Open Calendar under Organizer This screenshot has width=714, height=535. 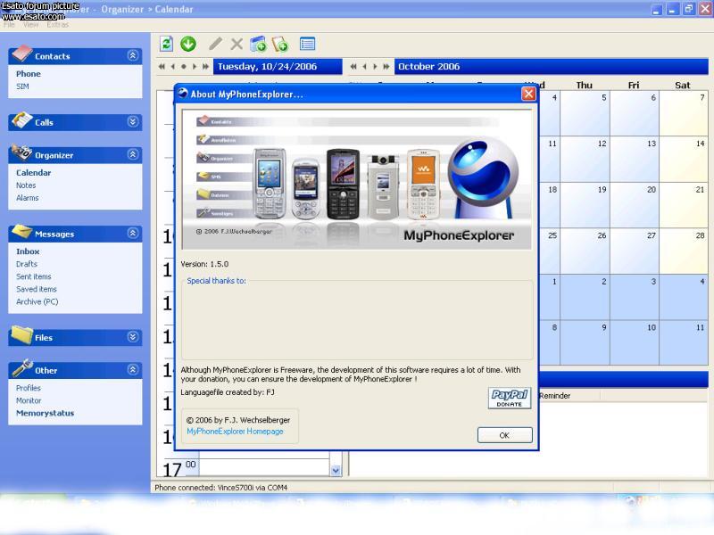(x=34, y=173)
